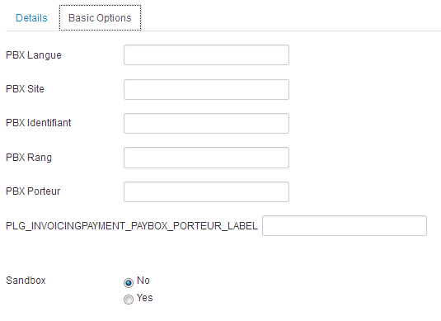The image size is (441, 321).
Task: Click the PBX Porteur text field
Action: coord(206,191)
